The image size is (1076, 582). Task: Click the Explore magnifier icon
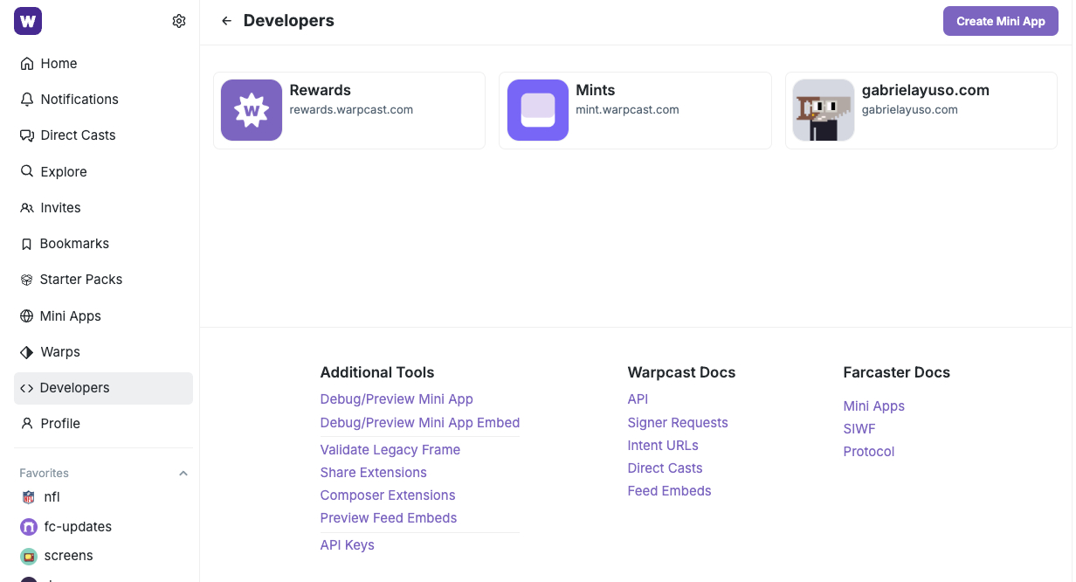27,171
